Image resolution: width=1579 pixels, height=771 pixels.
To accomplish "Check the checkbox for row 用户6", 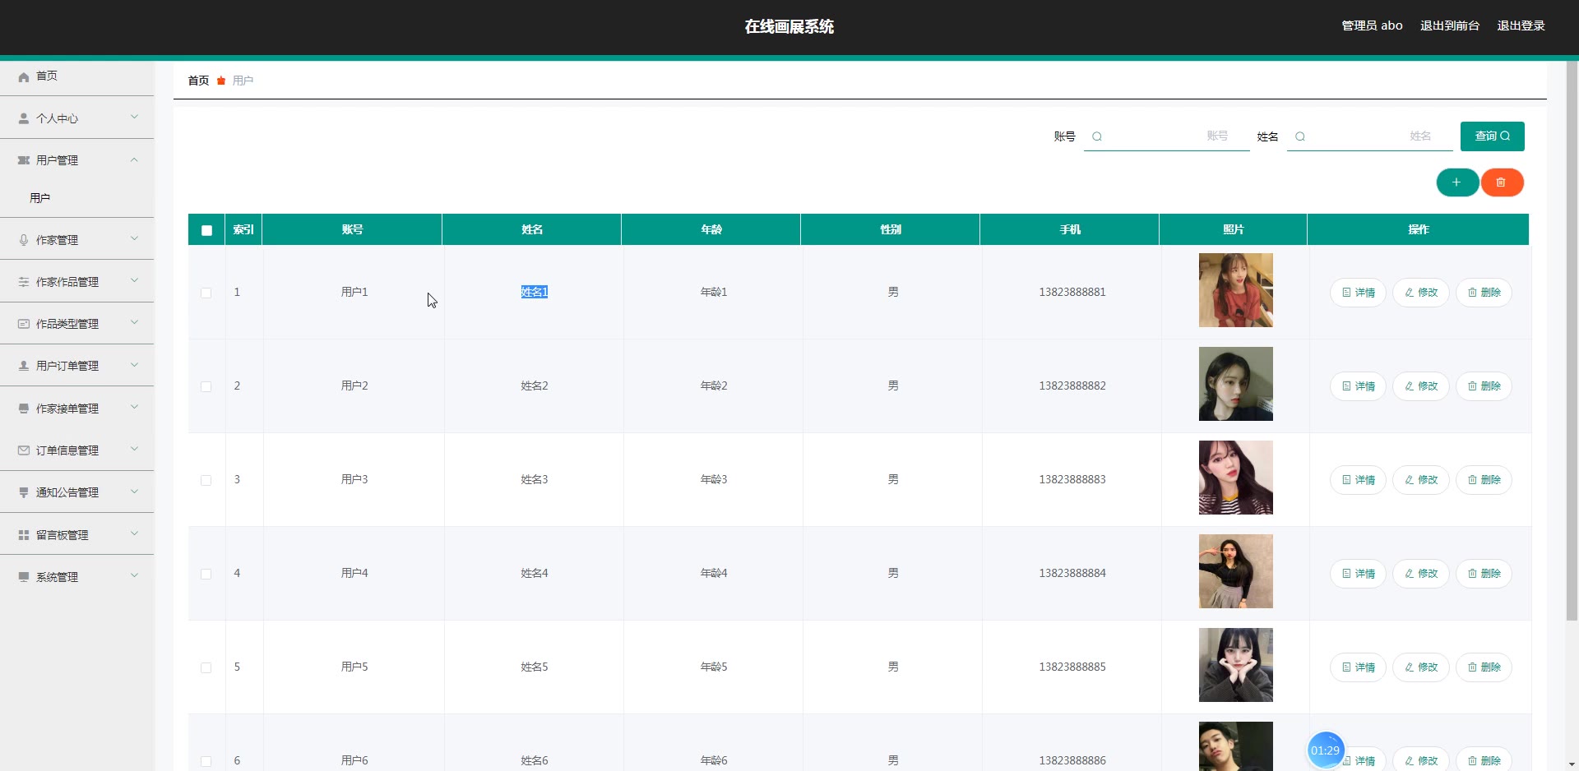I will 206,761.
